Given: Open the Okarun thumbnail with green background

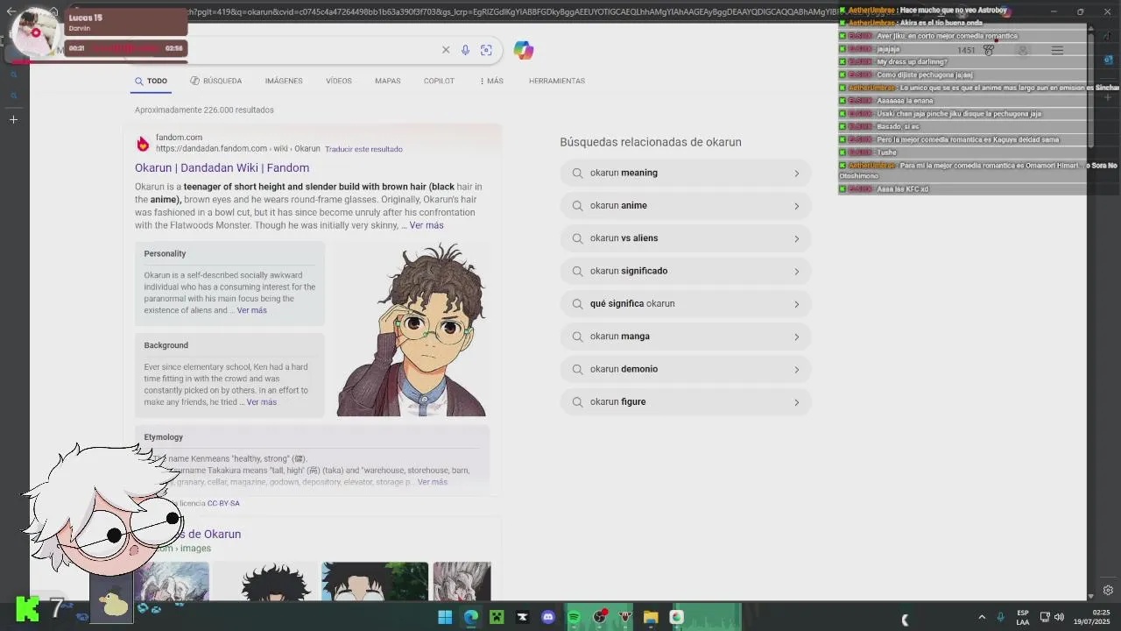Looking at the screenshot, I should (x=375, y=582).
